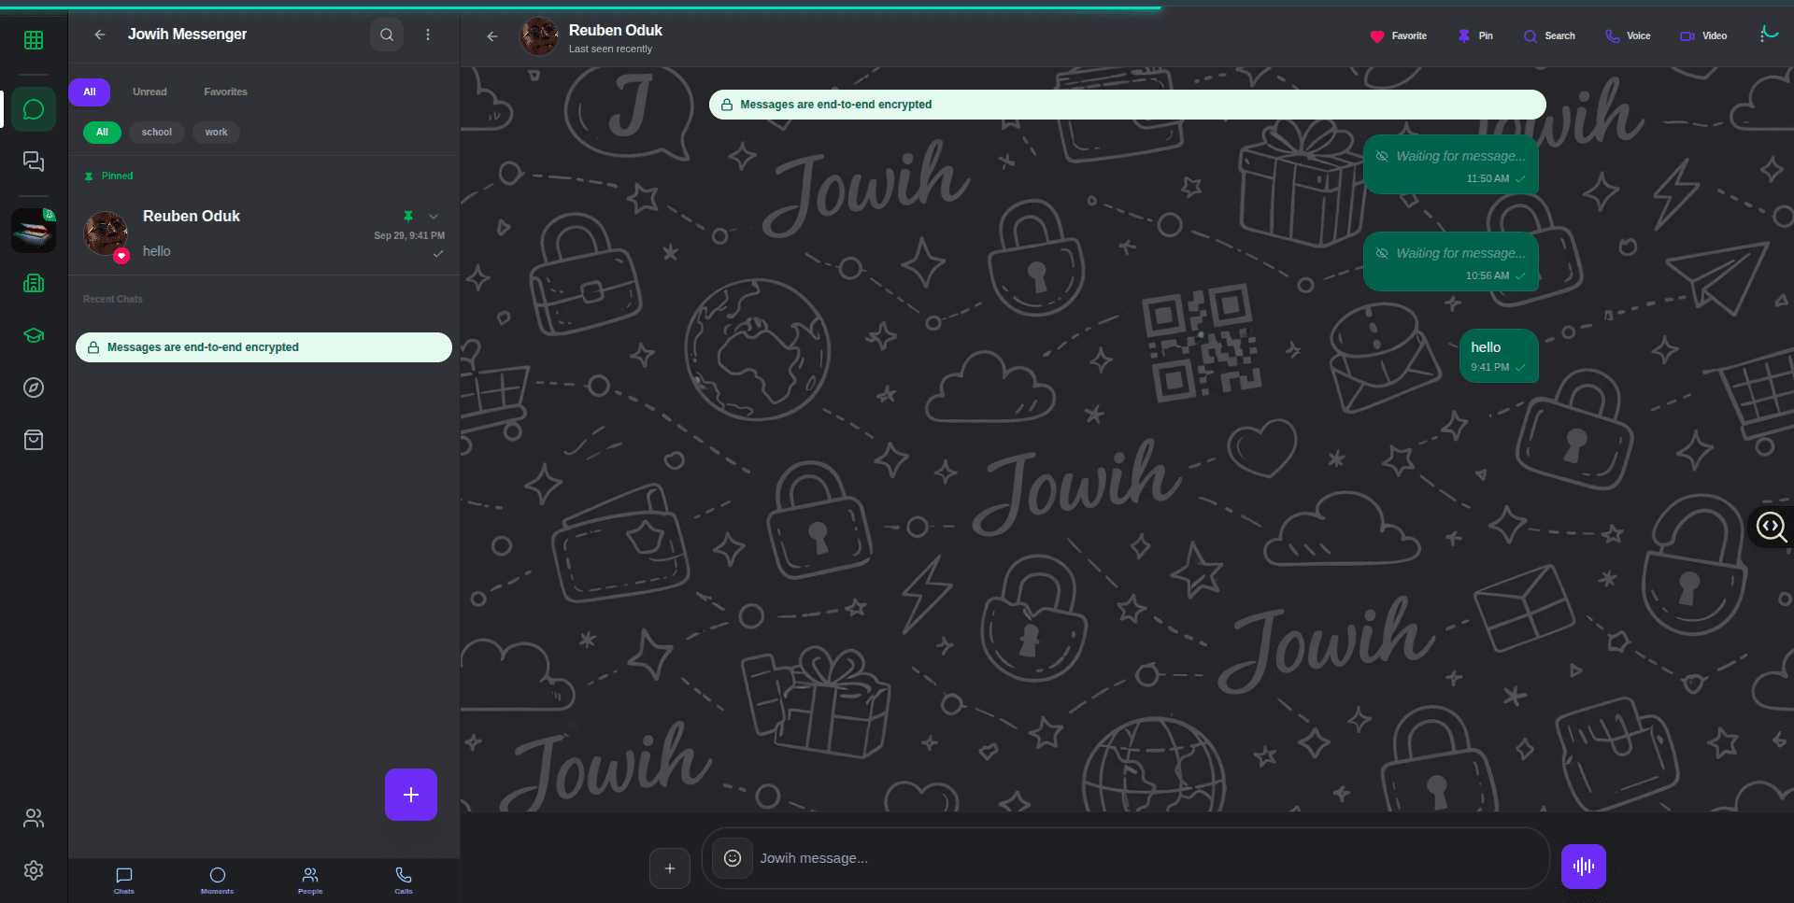This screenshot has height=903, width=1794.
Task: Filter chats by work label
Action: pos(216,132)
